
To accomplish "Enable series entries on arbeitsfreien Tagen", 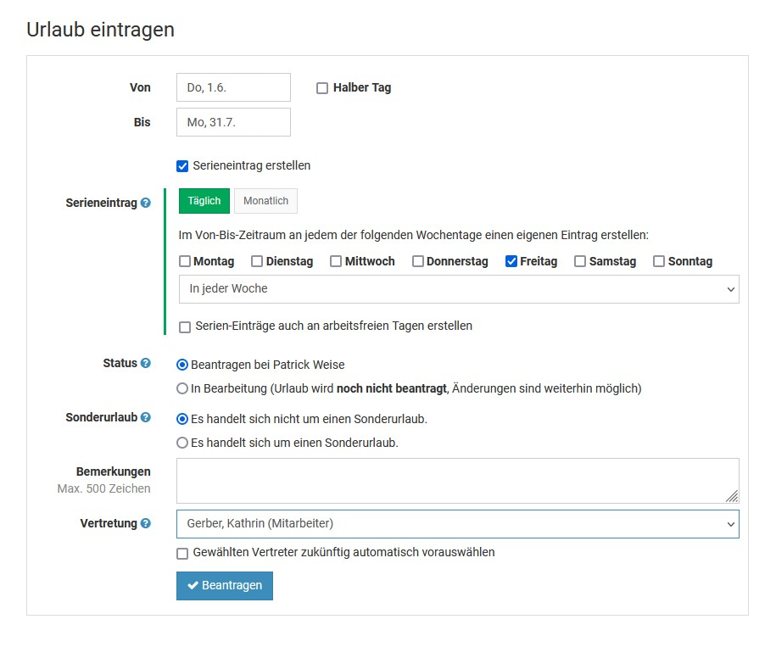I will pos(185,326).
